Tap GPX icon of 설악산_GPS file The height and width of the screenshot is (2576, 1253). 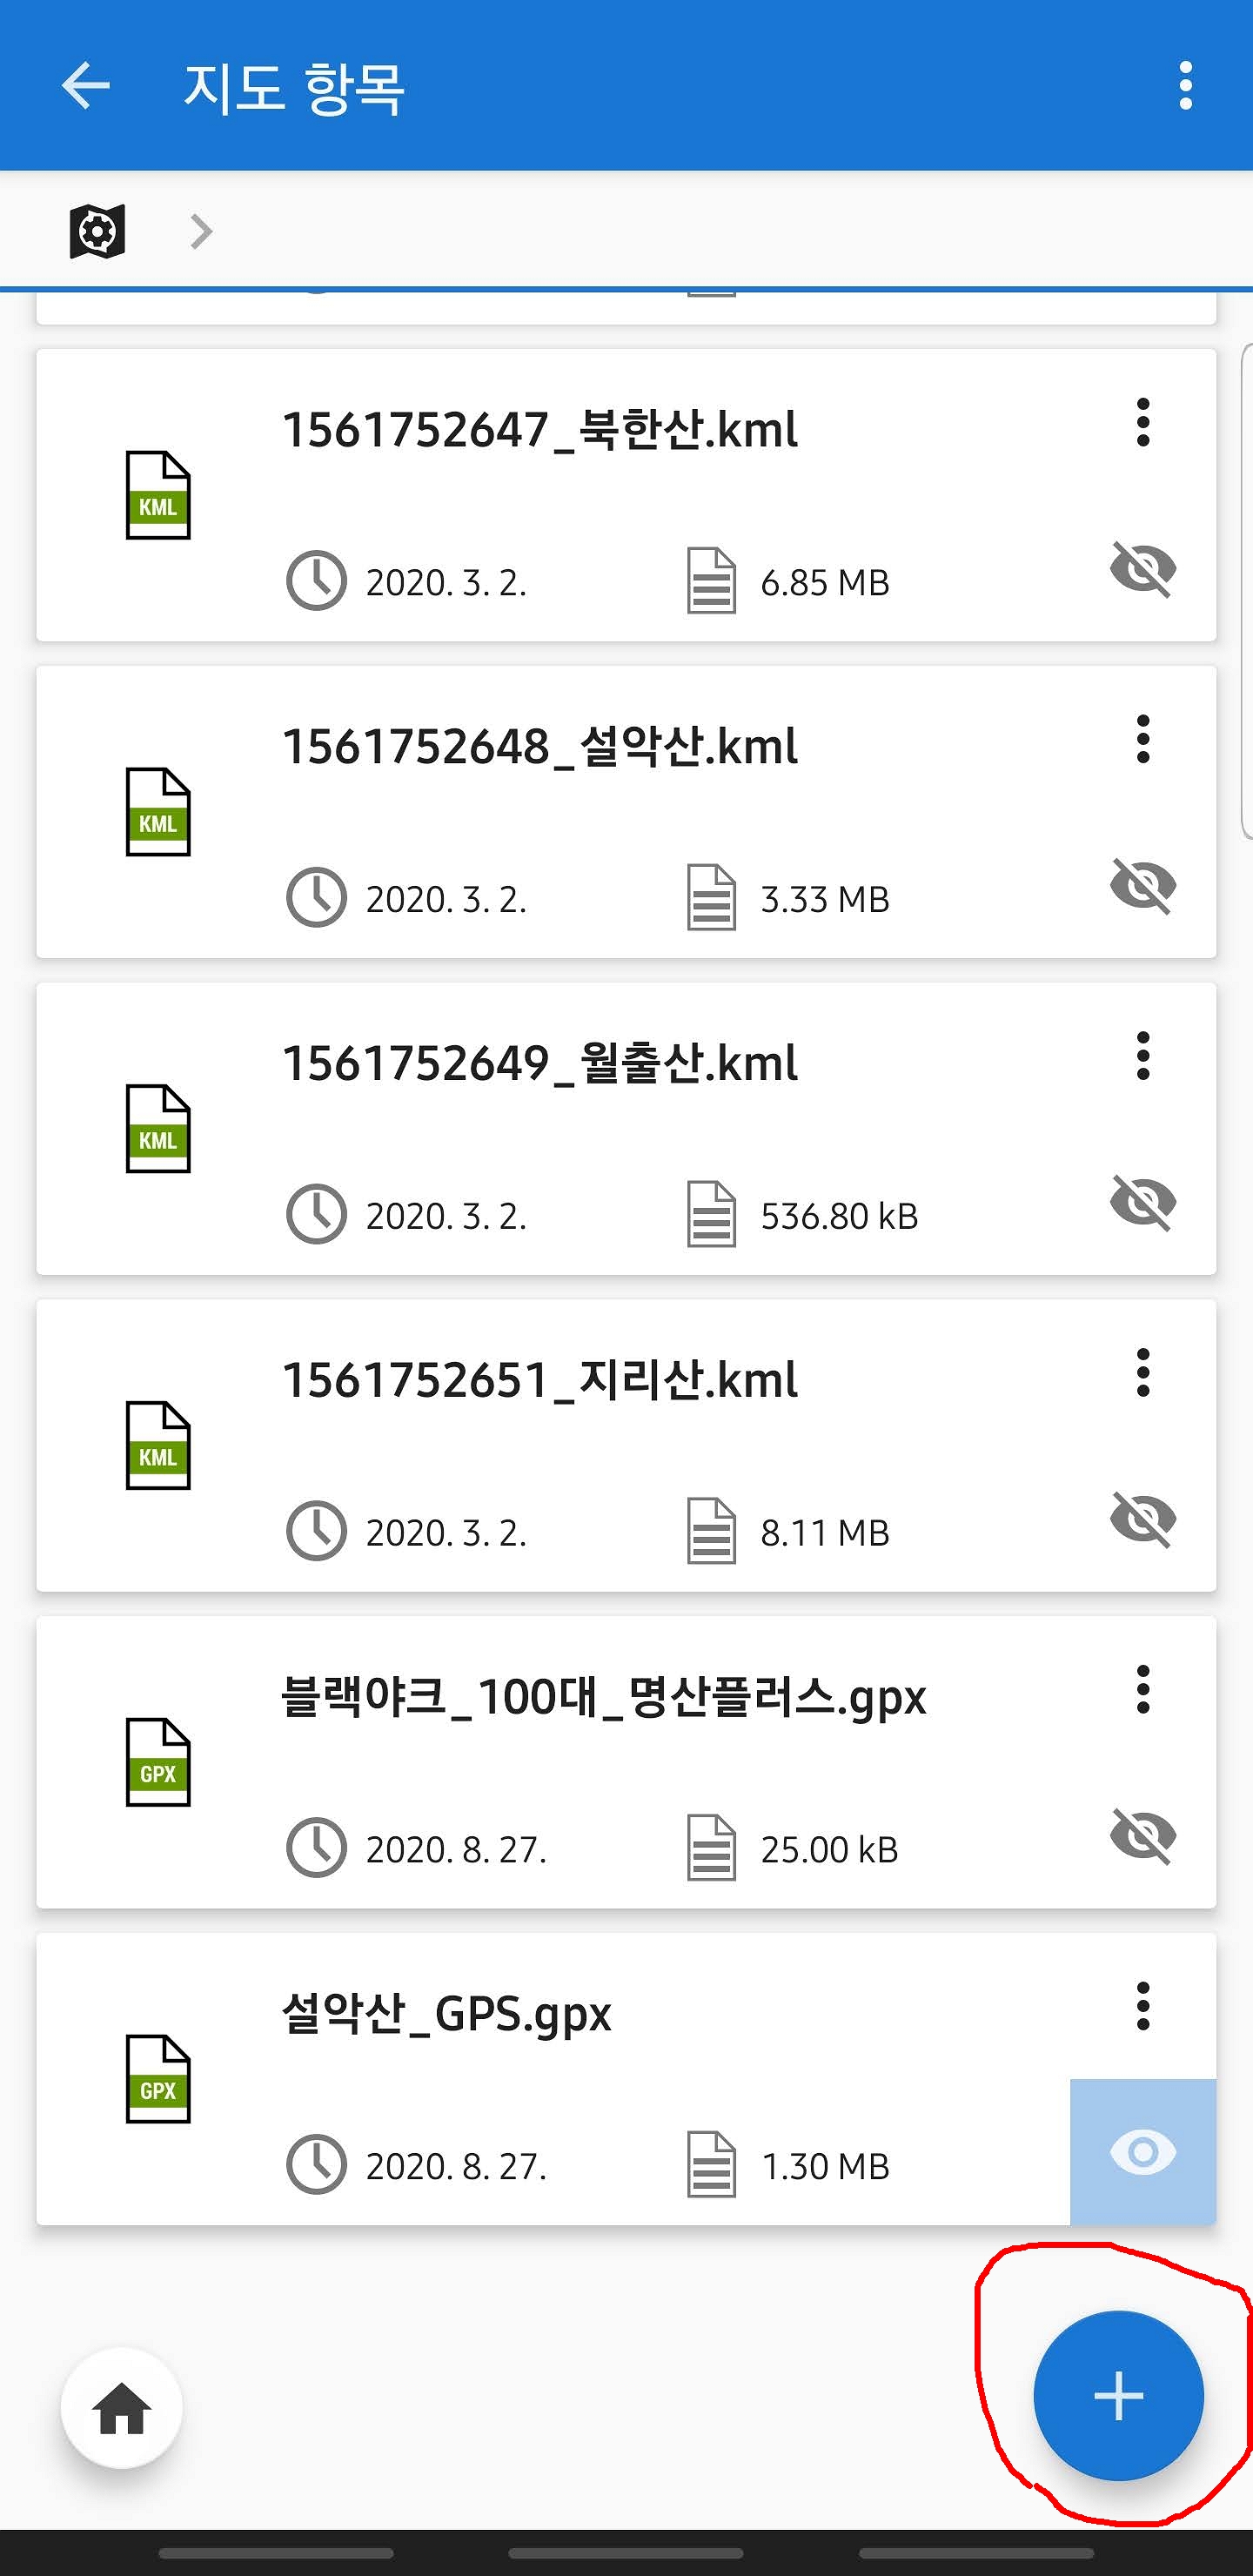point(158,2078)
